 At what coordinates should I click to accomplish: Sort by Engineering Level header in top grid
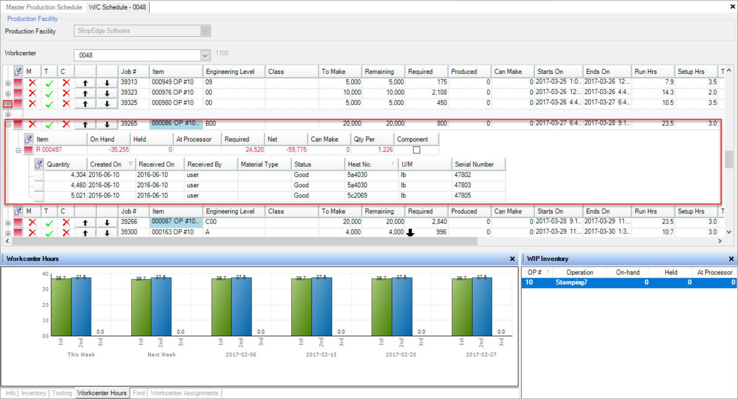[x=234, y=72]
